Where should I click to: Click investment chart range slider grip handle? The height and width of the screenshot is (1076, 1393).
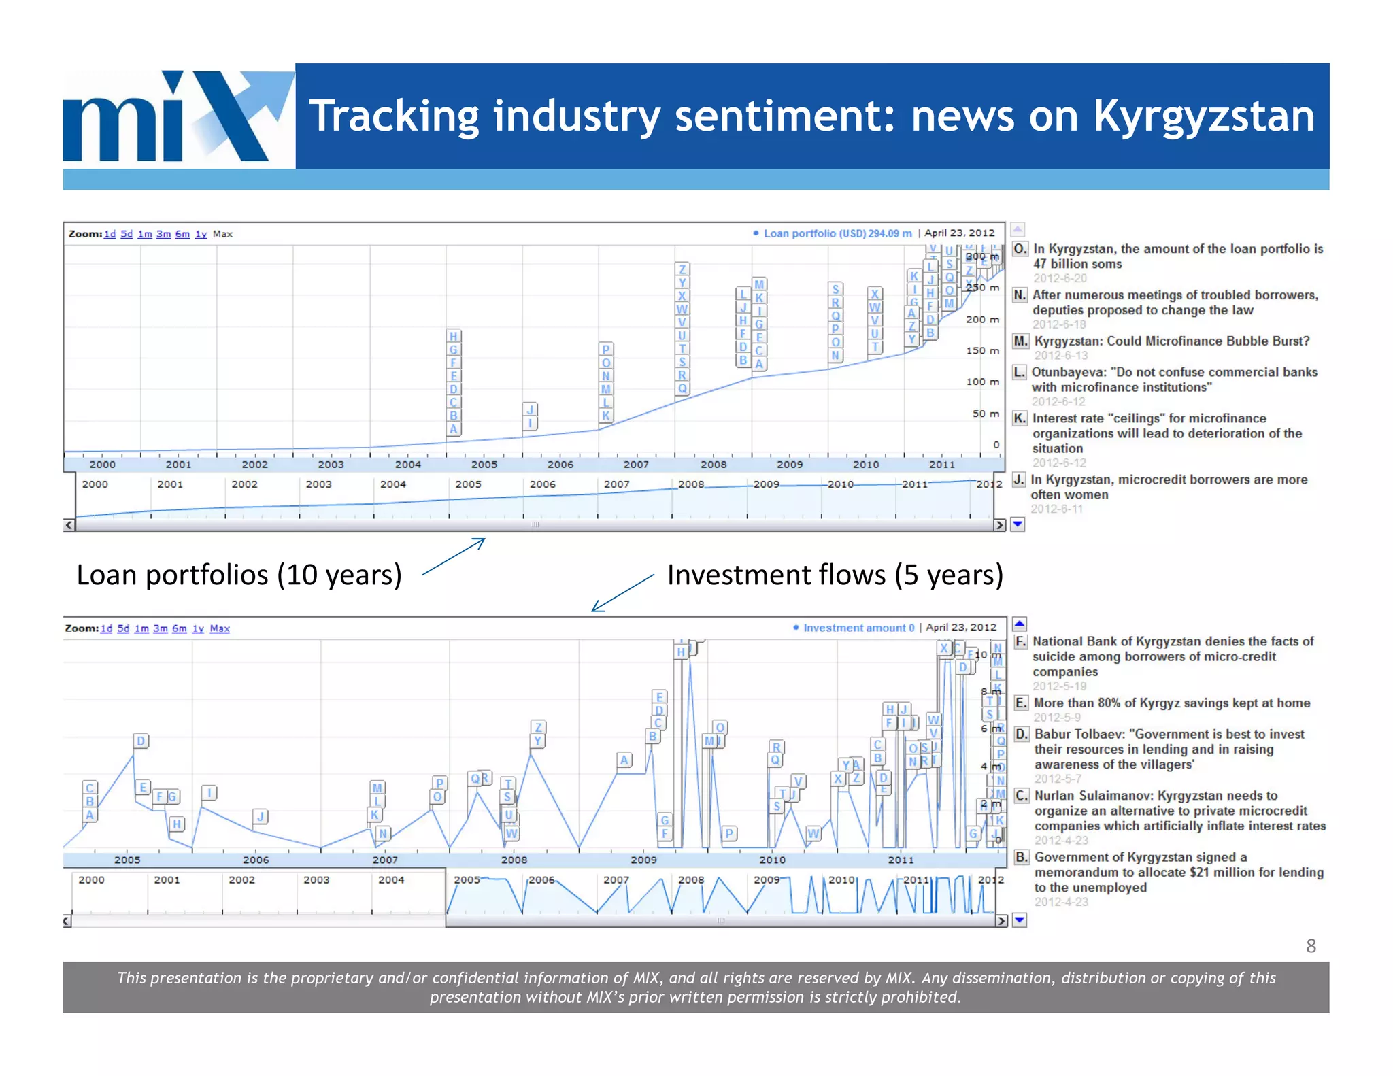pos(721,921)
